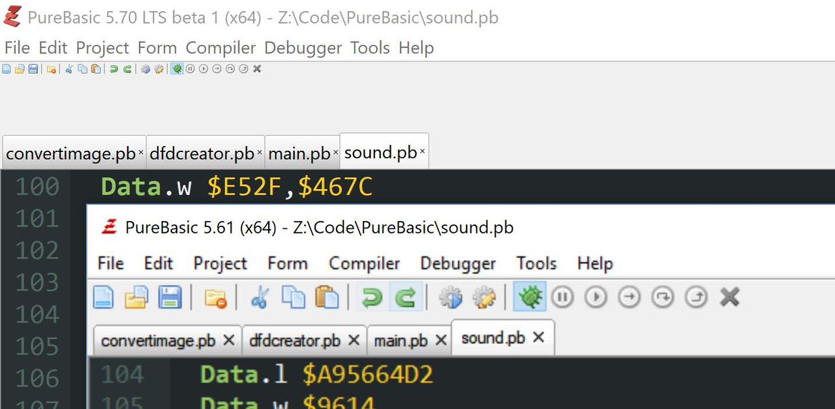
Task: Click tiny Save icon in 5.70 toolbar
Action: [x=33, y=68]
